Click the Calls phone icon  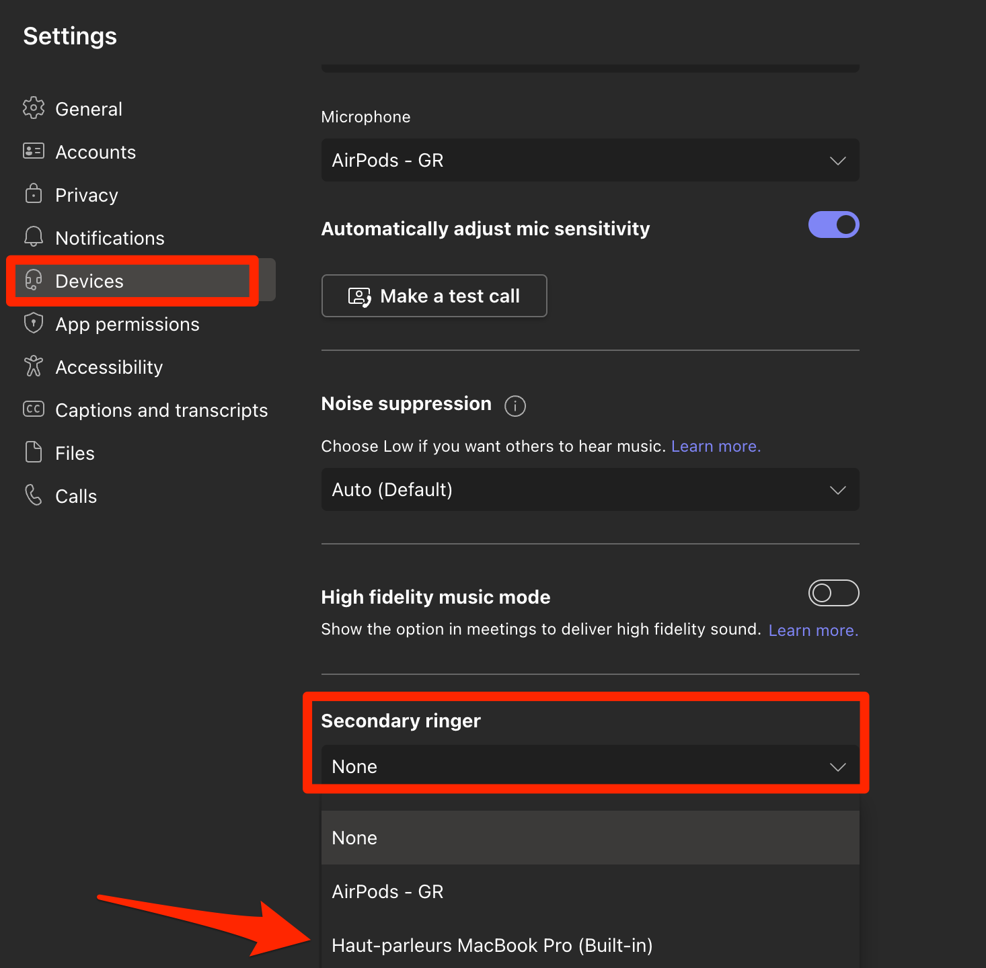point(33,495)
